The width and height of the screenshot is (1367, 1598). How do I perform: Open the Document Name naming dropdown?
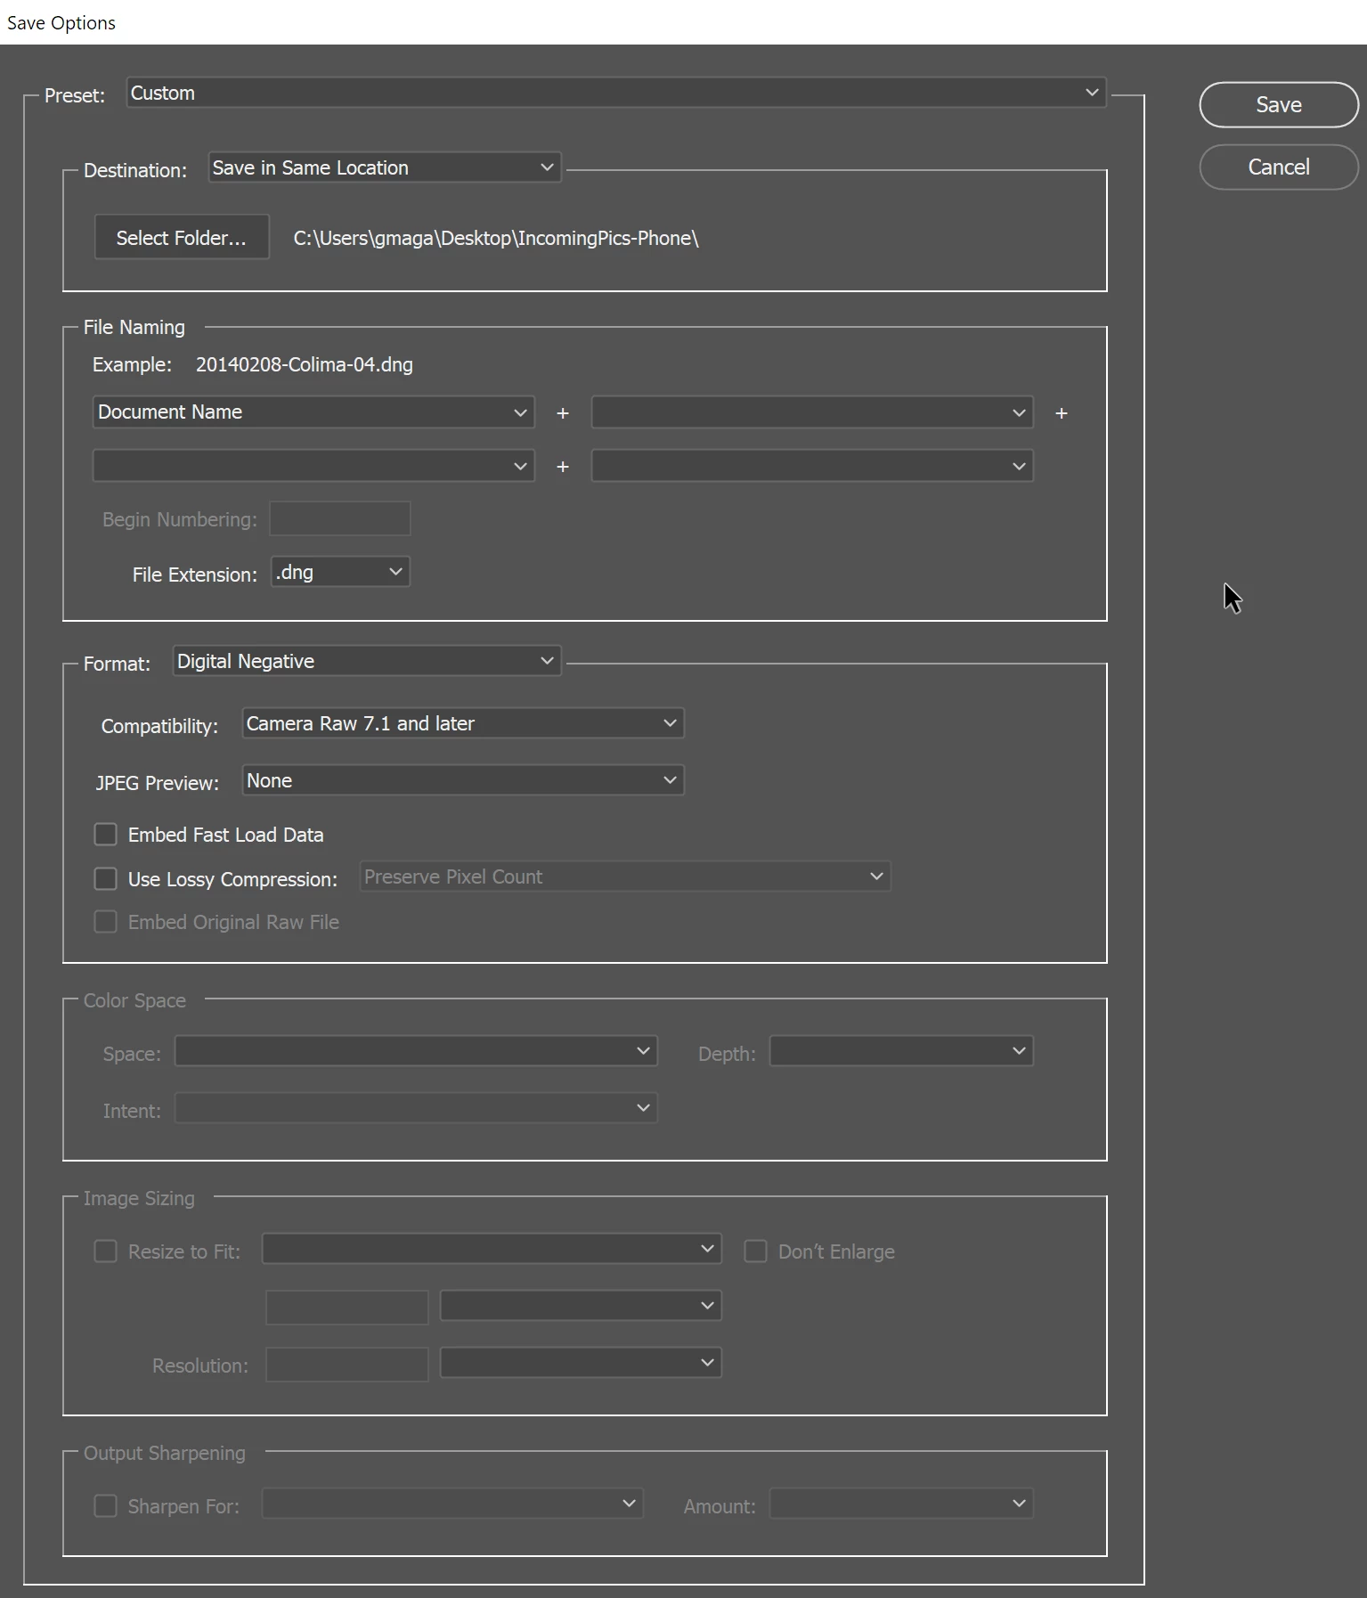pos(313,412)
